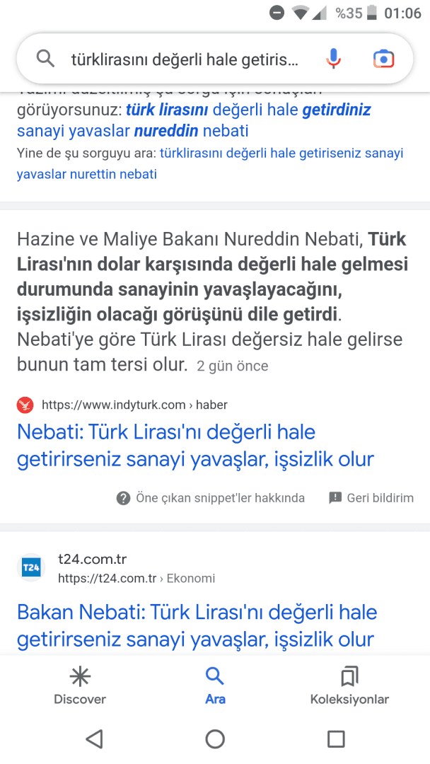430x764 pixels.
Task: Tap the featured snippet help icon
Action: [x=124, y=498]
